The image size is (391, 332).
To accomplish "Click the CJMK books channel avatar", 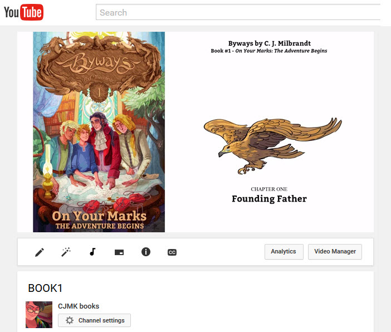I will [x=39, y=315].
